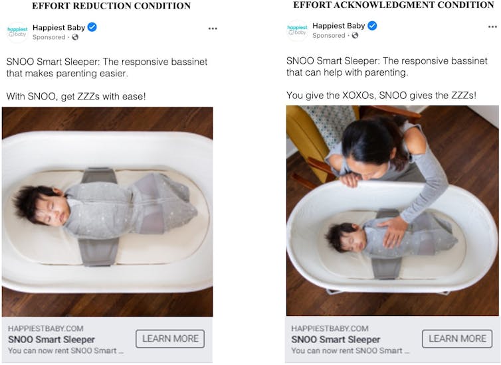The height and width of the screenshot is (365, 501).
Task: Click blue verified badge on right ad
Action: coord(372,25)
